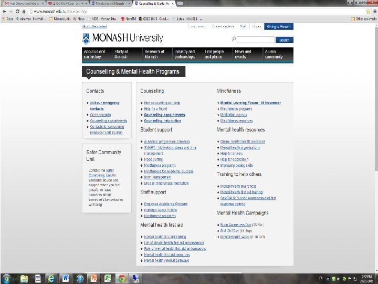Open the Listen Mix 101.1 bookmark
The image size is (378, 284).
point(187,19)
